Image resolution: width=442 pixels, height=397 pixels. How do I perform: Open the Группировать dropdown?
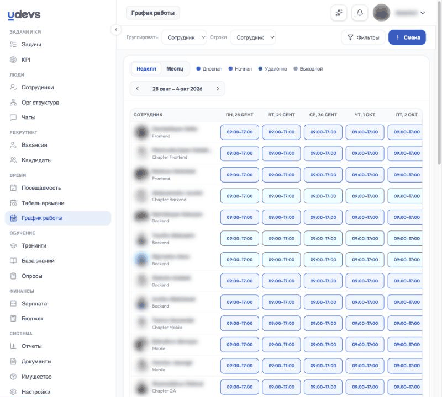184,37
